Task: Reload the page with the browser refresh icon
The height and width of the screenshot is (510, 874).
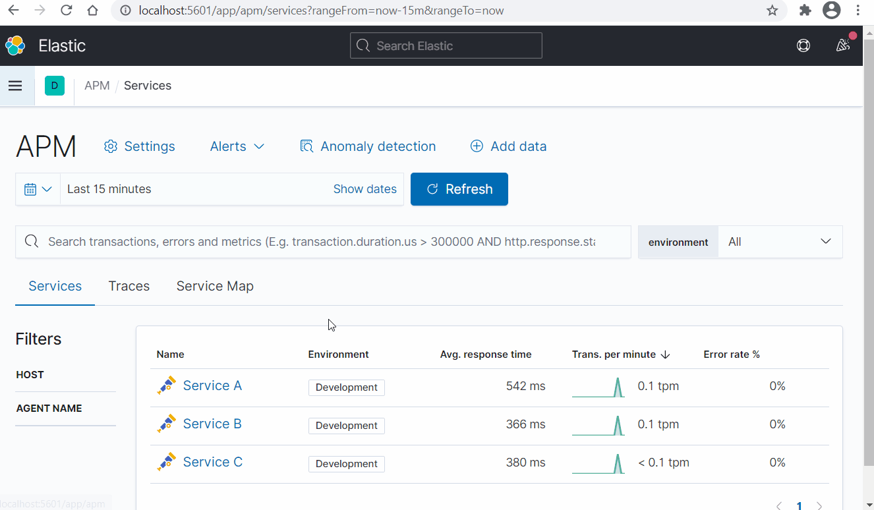Action: (x=65, y=11)
